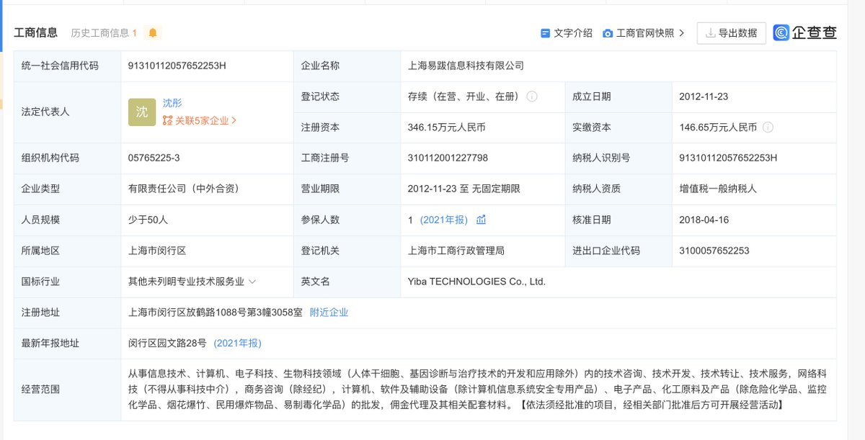Open the 历史工商信息 tab
The height and width of the screenshot is (440, 865).
click(101, 32)
